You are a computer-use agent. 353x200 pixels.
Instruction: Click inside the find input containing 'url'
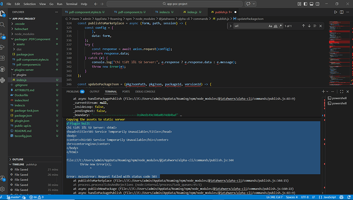250,26
